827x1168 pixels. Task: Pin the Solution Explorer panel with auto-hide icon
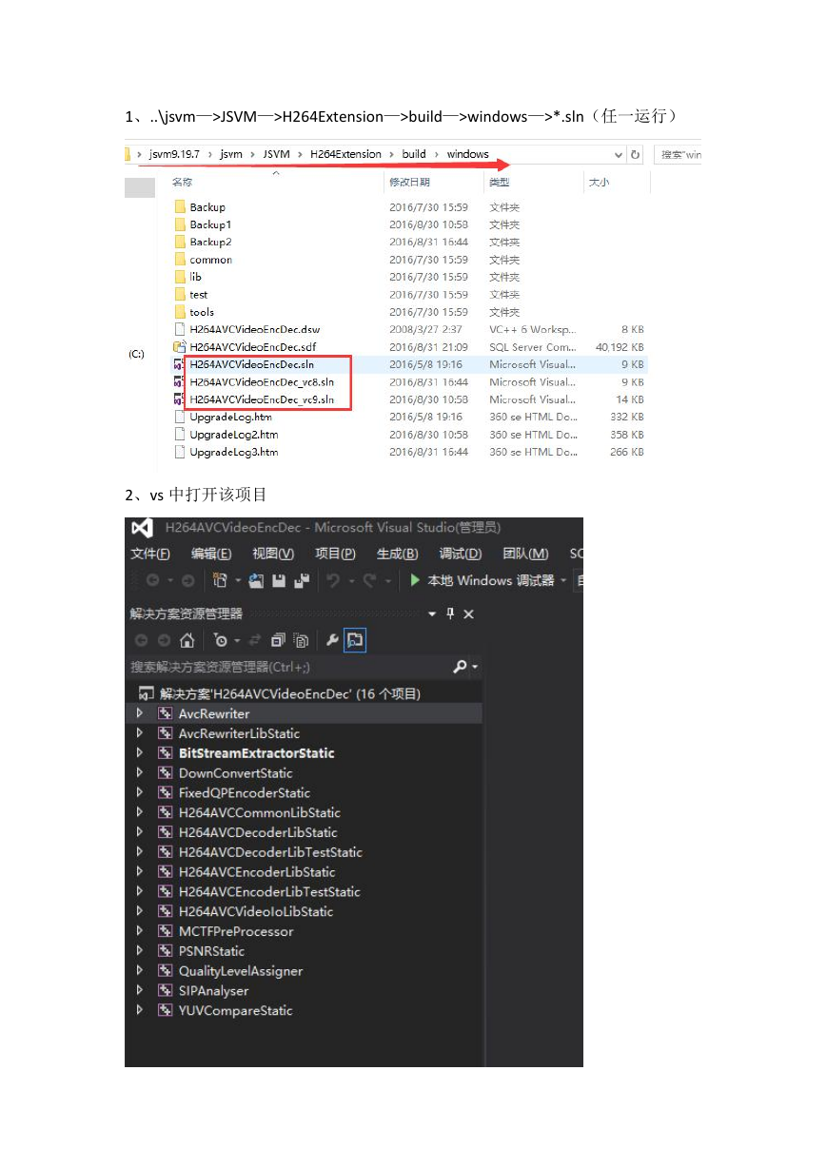pyautogui.click(x=450, y=613)
